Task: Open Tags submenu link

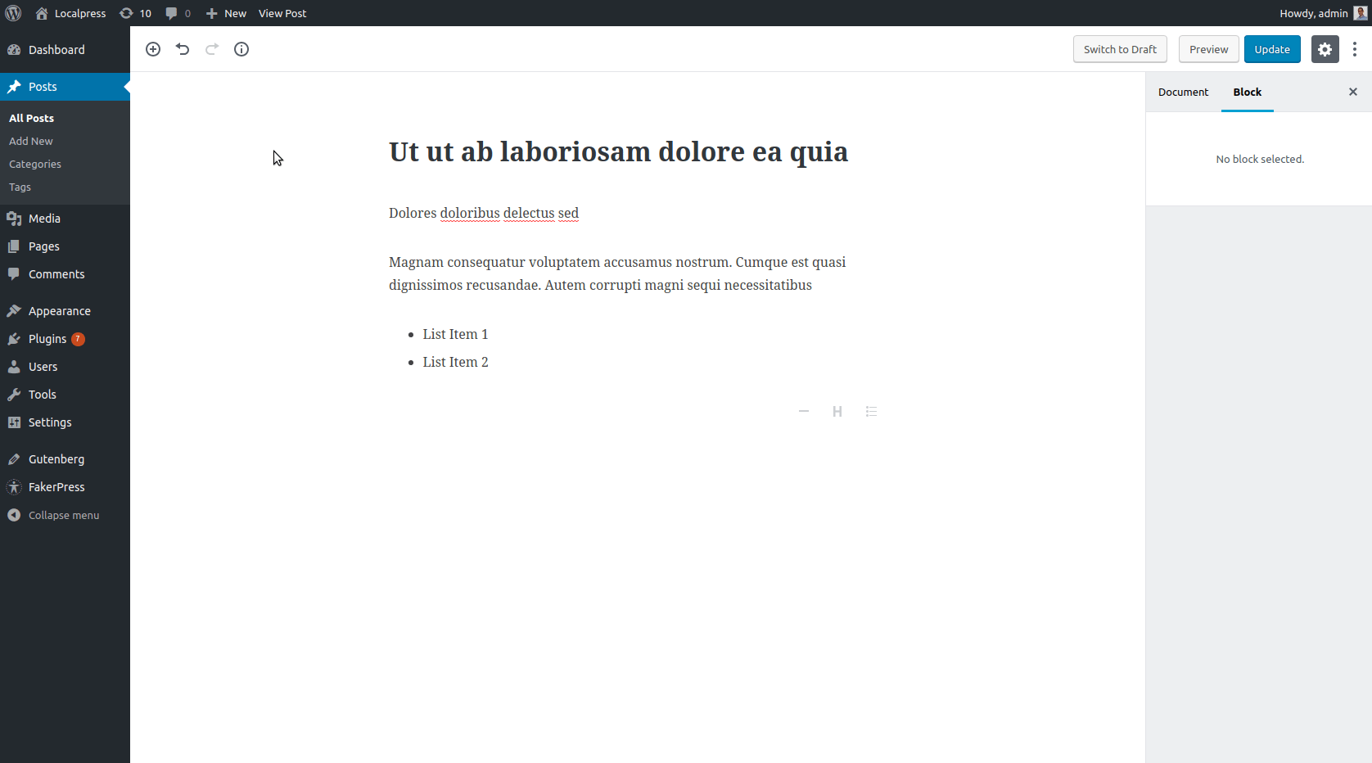Action: click(20, 187)
